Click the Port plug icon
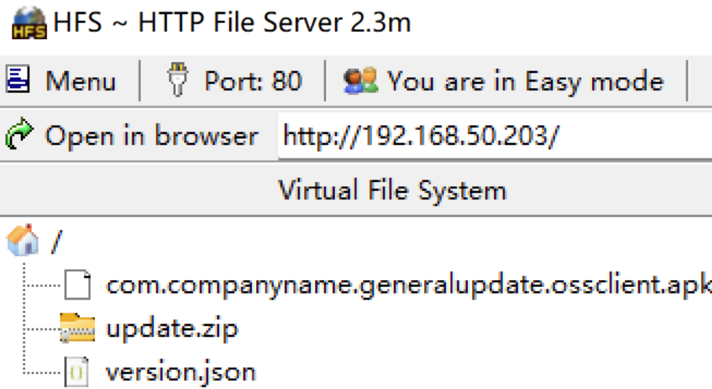712x389 pixels. click(x=177, y=80)
